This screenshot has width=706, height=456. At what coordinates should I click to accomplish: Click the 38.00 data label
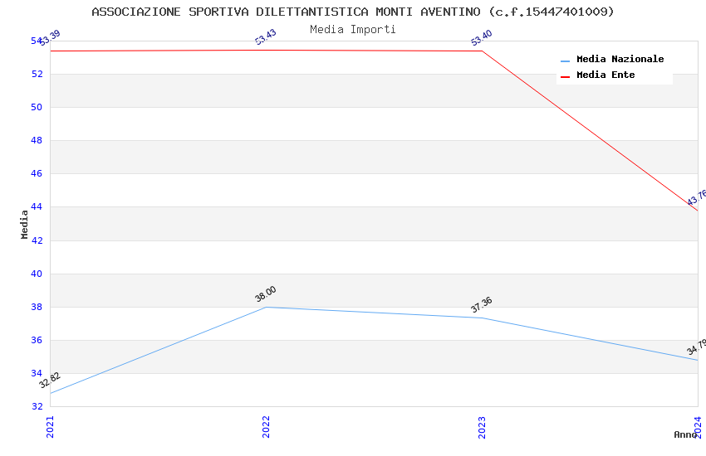coord(266,293)
